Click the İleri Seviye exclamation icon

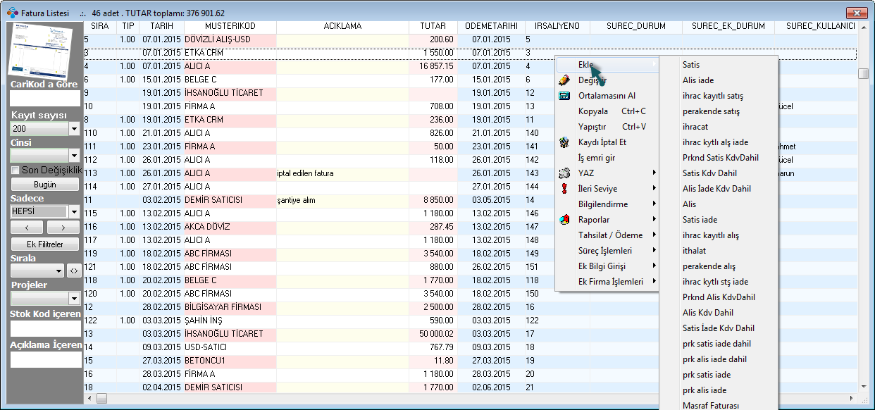pos(564,189)
